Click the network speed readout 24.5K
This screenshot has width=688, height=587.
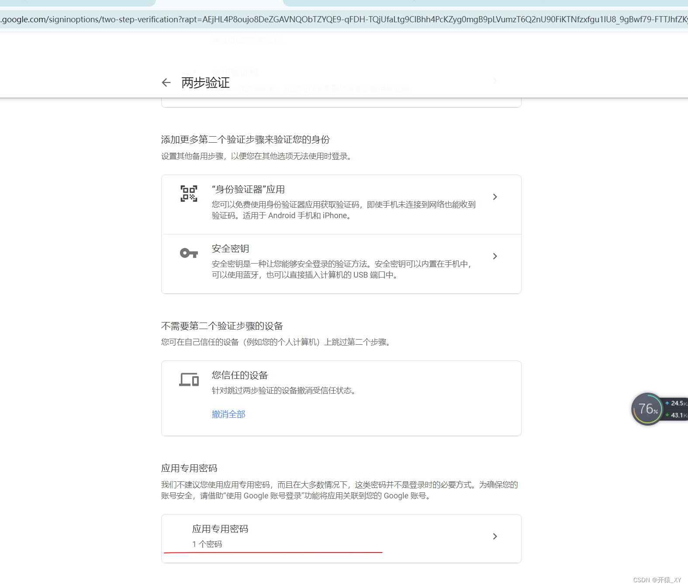click(677, 403)
